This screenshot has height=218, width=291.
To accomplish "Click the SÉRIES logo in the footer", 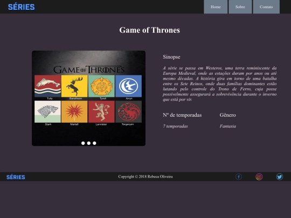I will [16, 177].
